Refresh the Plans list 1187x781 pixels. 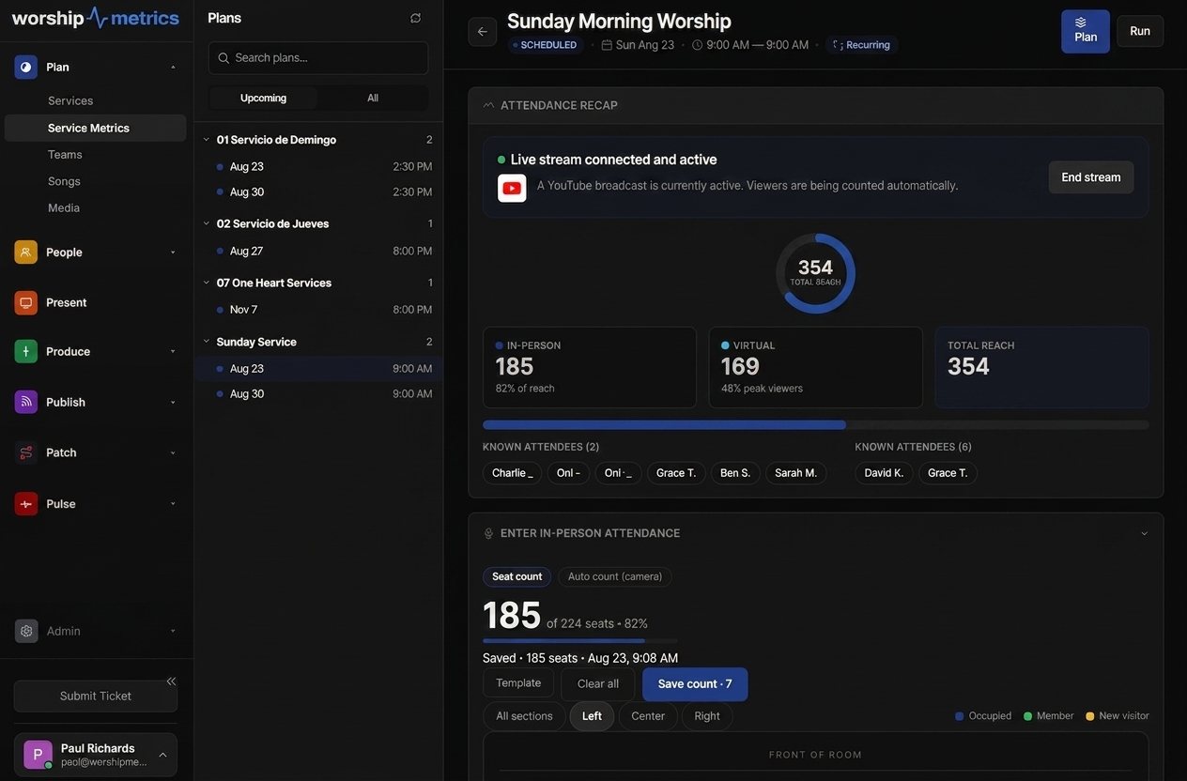415,18
